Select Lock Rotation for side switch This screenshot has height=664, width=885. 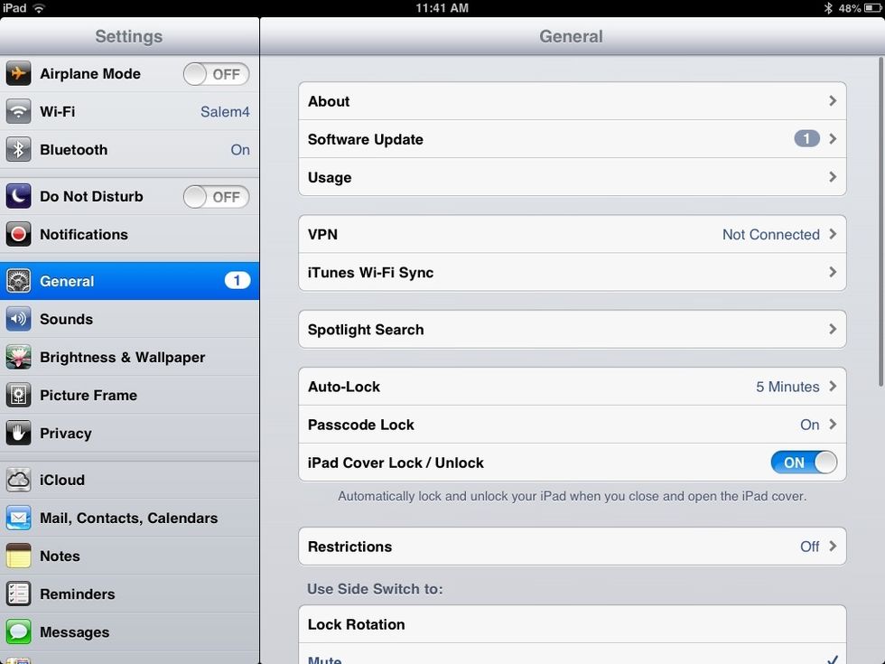click(x=573, y=624)
